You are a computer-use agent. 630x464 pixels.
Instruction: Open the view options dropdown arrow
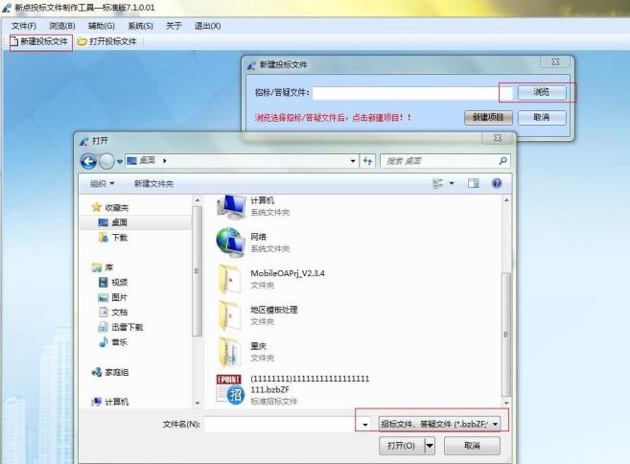point(452,184)
